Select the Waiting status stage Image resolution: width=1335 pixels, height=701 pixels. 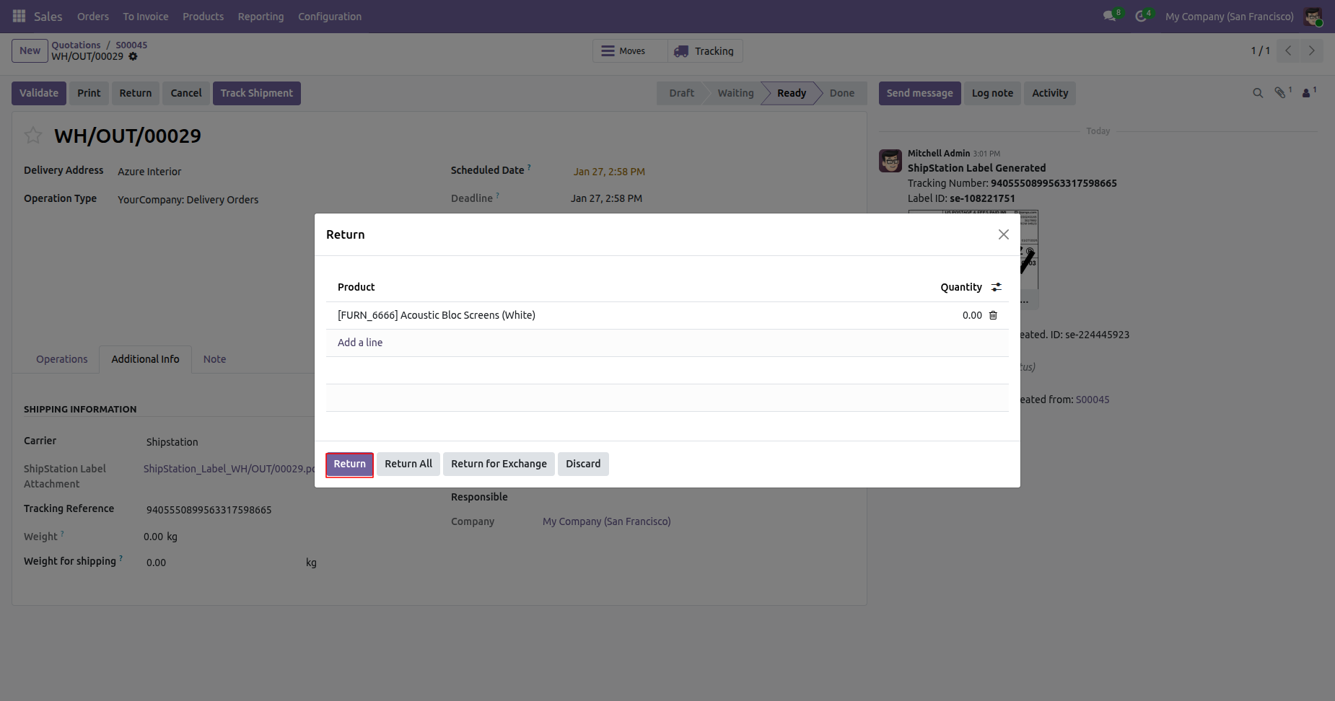735,93
